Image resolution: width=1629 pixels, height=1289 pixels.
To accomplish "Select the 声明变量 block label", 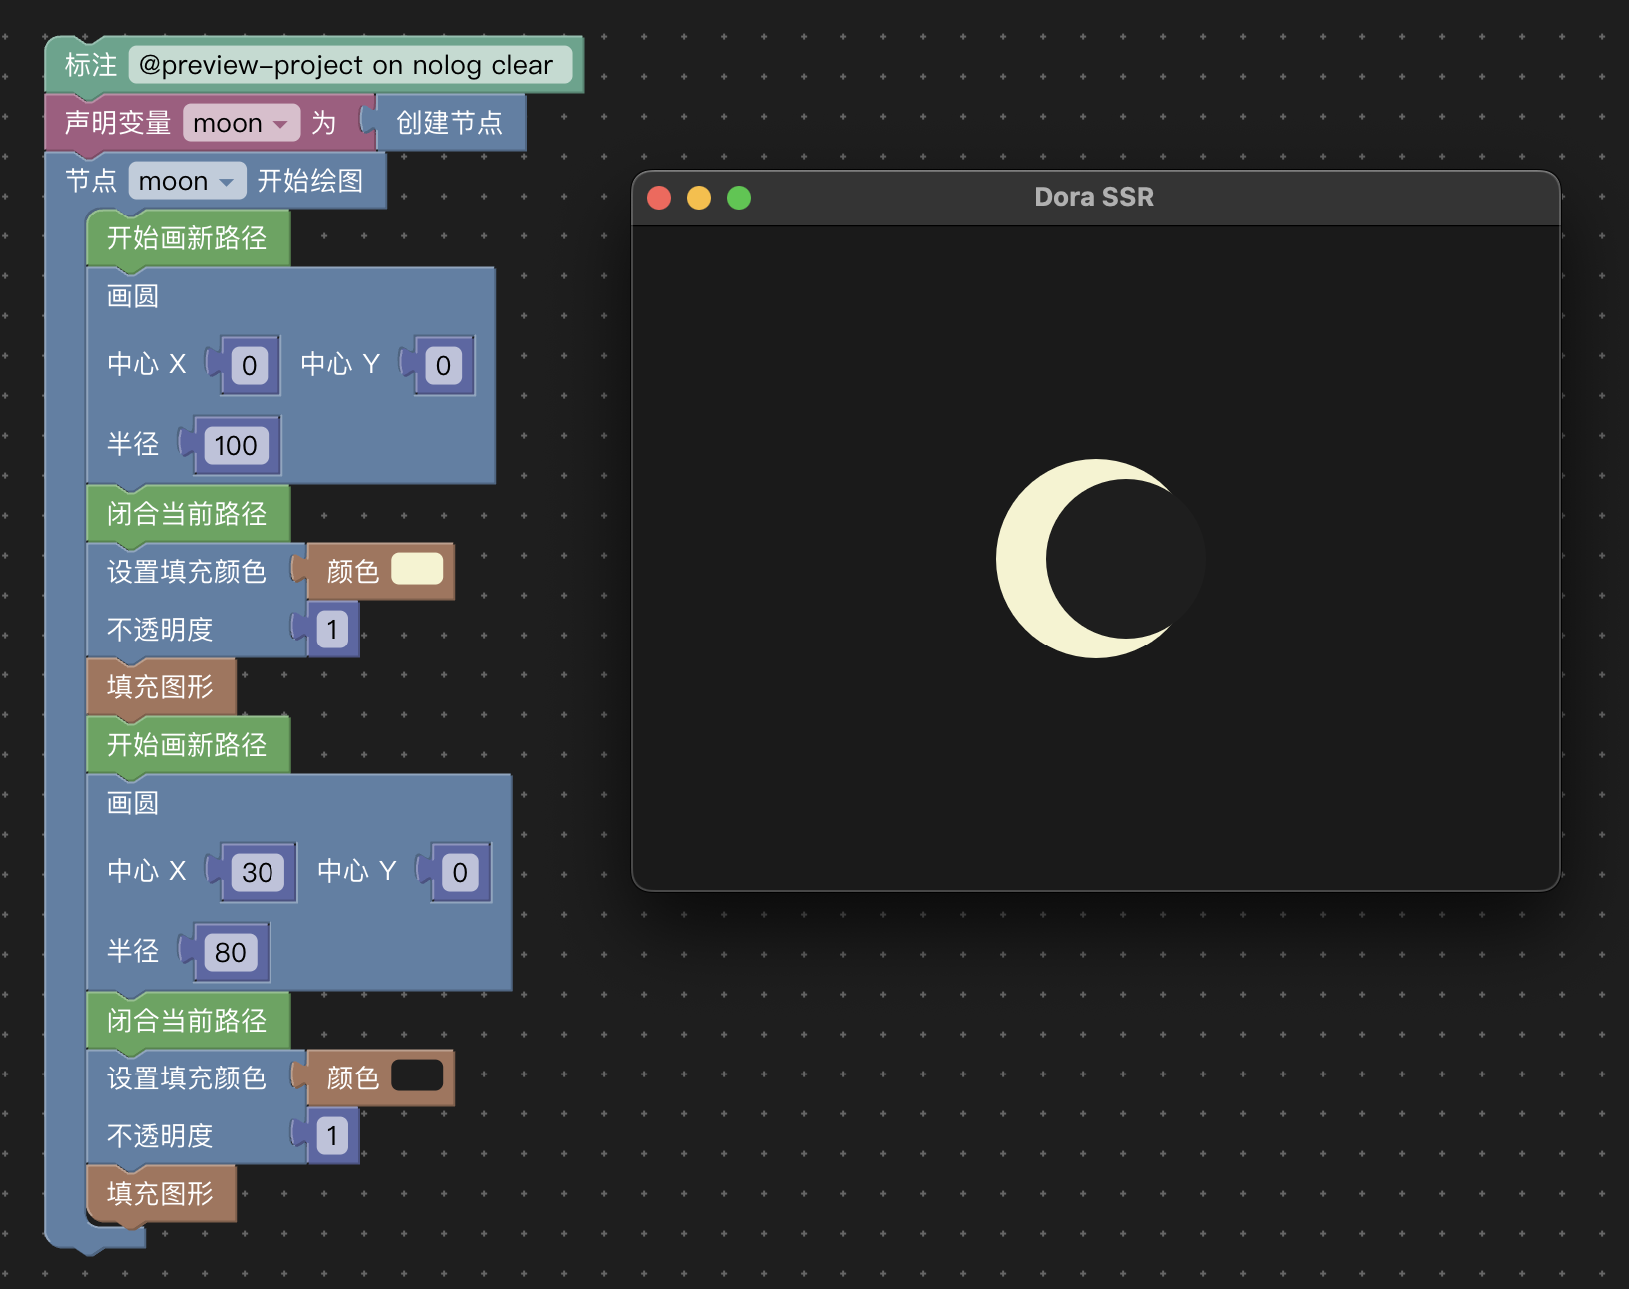I will (118, 123).
